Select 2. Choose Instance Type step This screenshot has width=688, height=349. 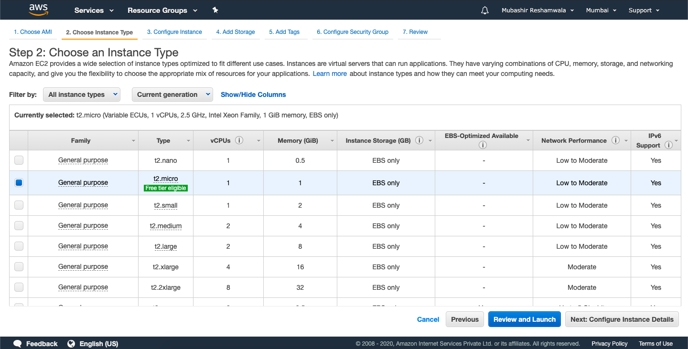99,32
